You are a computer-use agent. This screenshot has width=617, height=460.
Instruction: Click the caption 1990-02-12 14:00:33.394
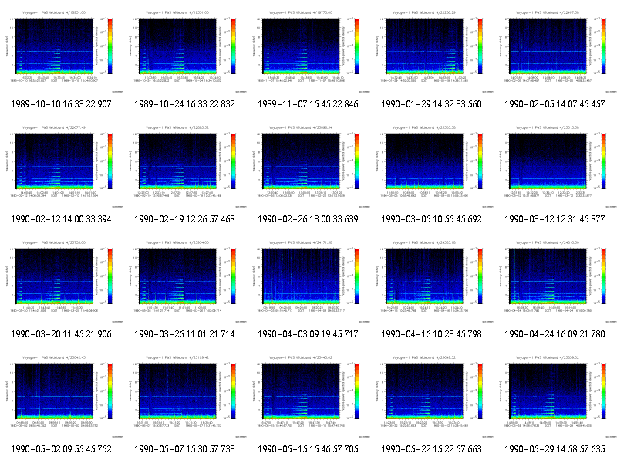click(x=61, y=219)
